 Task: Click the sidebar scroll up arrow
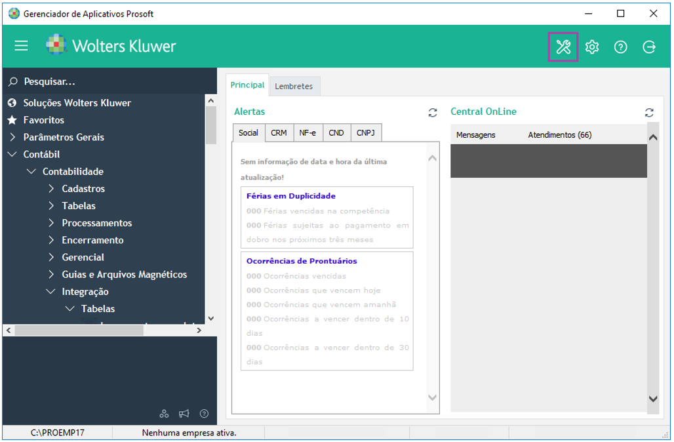tap(210, 100)
